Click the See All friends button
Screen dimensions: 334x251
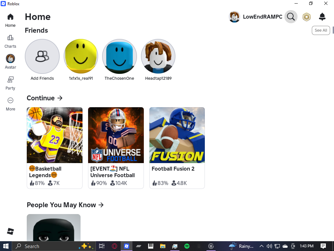pyautogui.click(x=321, y=30)
